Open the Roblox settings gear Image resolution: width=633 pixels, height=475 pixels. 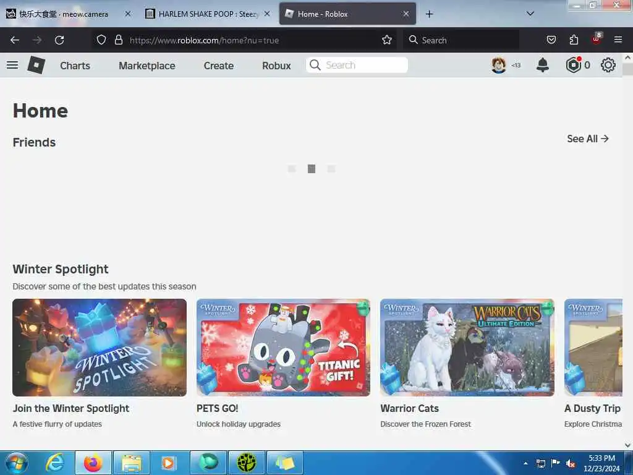point(608,65)
